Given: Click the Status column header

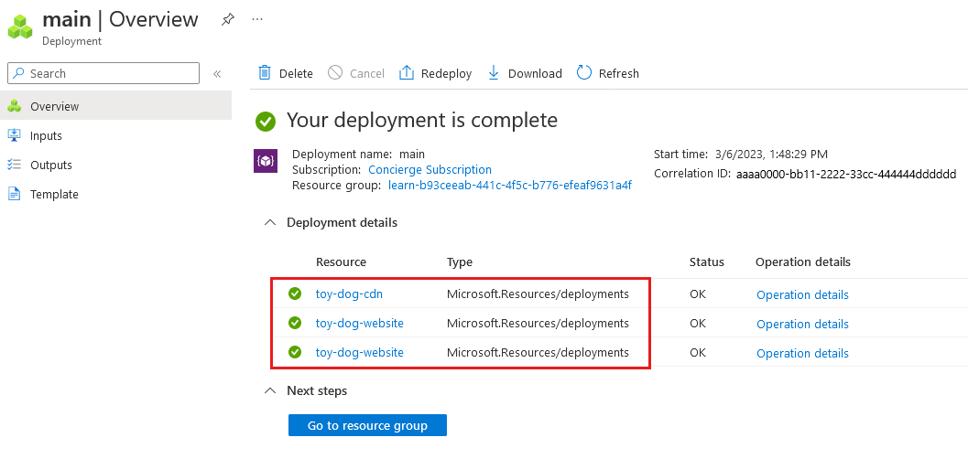Looking at the screenshot, I should coord(707,262).
